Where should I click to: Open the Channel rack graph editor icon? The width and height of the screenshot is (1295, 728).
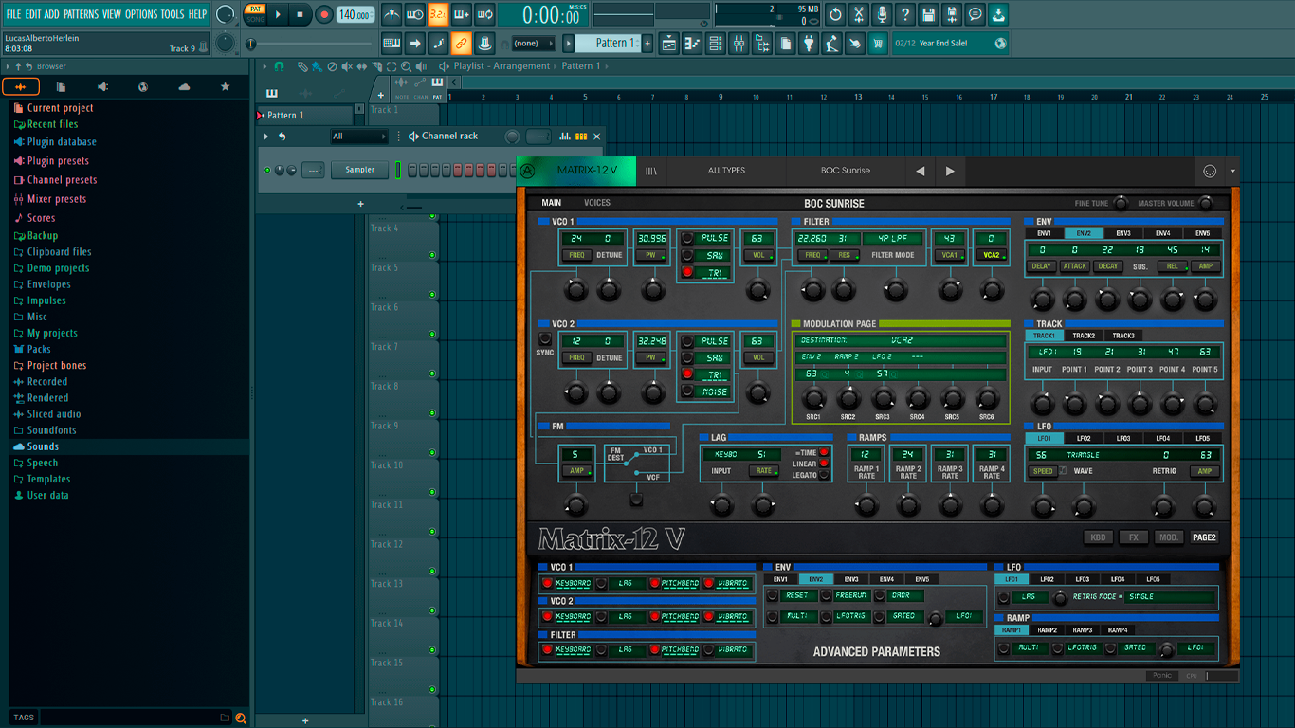[x=566, y=136]
